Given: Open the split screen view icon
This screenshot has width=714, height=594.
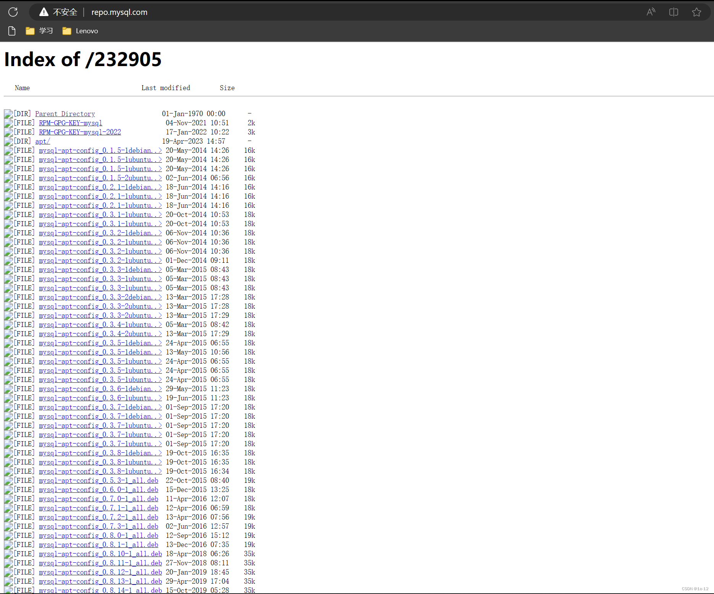Looking at the screenshot, I should (674, 12).
